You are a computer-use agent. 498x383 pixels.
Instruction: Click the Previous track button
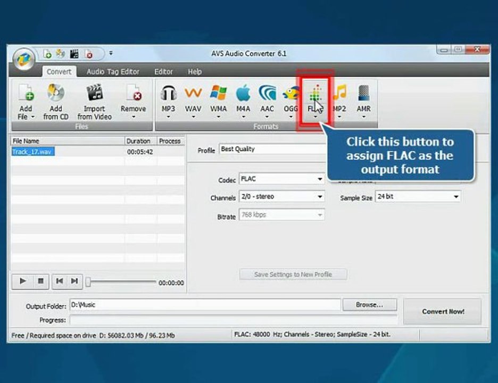click(x=60, y=281)
